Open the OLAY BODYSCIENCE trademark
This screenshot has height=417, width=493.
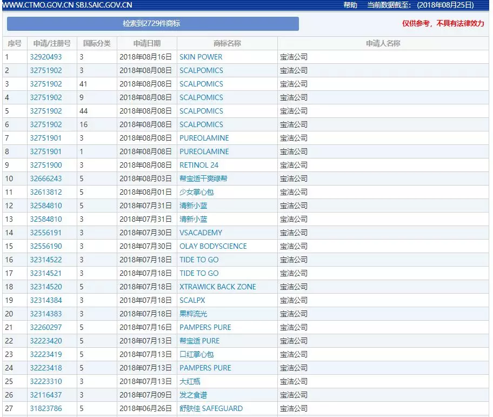(213, 246)
